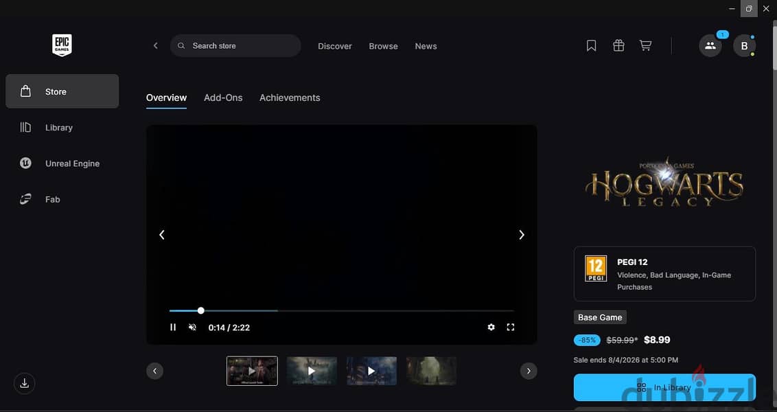777x412 pixels.
Task: Enter fullscreen video mode
Action: [511, 328]
